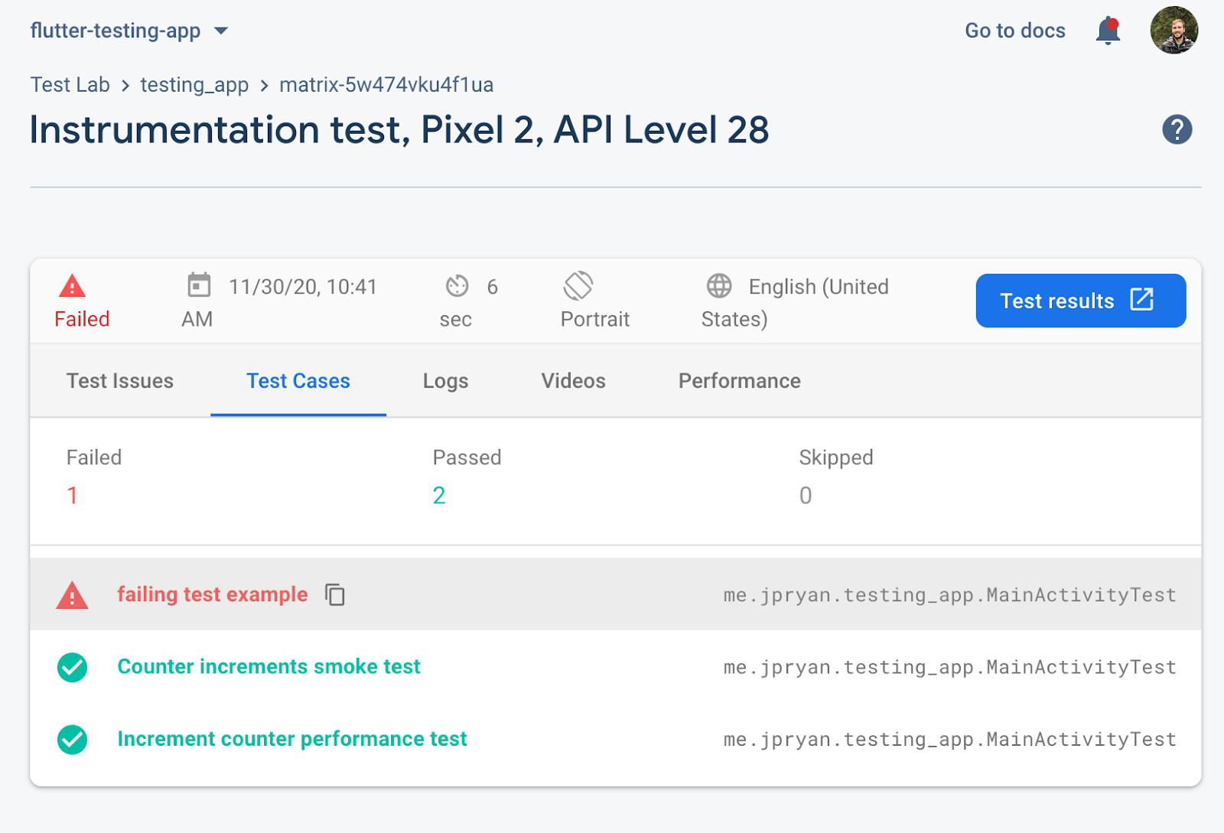Click the profile avatar picture
Image resolution: width=1224 pixels, height=833 pixels.
click(1174, 31)
